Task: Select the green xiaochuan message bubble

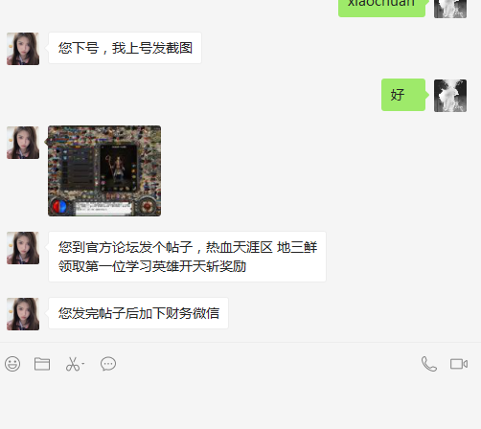Action: 381,7
